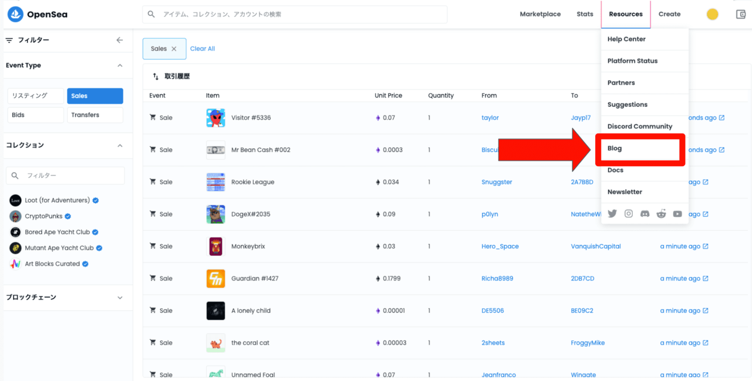Open the Discord icon in Resources menu
Viewport: 752px width, 381px height.
coord(644,214)
